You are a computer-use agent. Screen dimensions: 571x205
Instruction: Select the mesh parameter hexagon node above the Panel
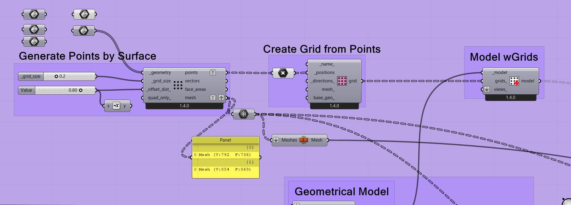pyautogui.click(x=244, y=114)
